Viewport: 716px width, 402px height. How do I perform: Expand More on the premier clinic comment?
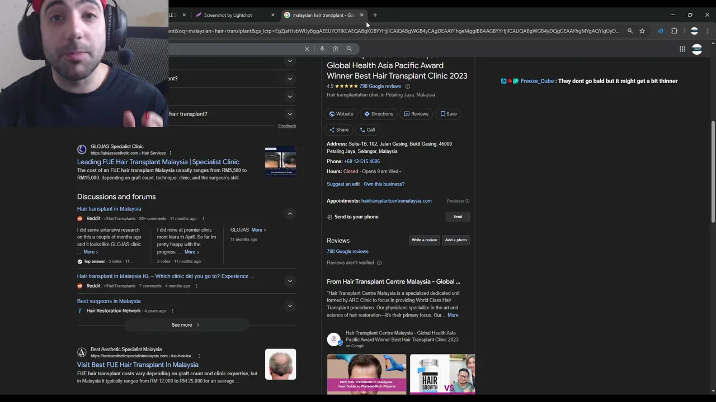point(192,252)
